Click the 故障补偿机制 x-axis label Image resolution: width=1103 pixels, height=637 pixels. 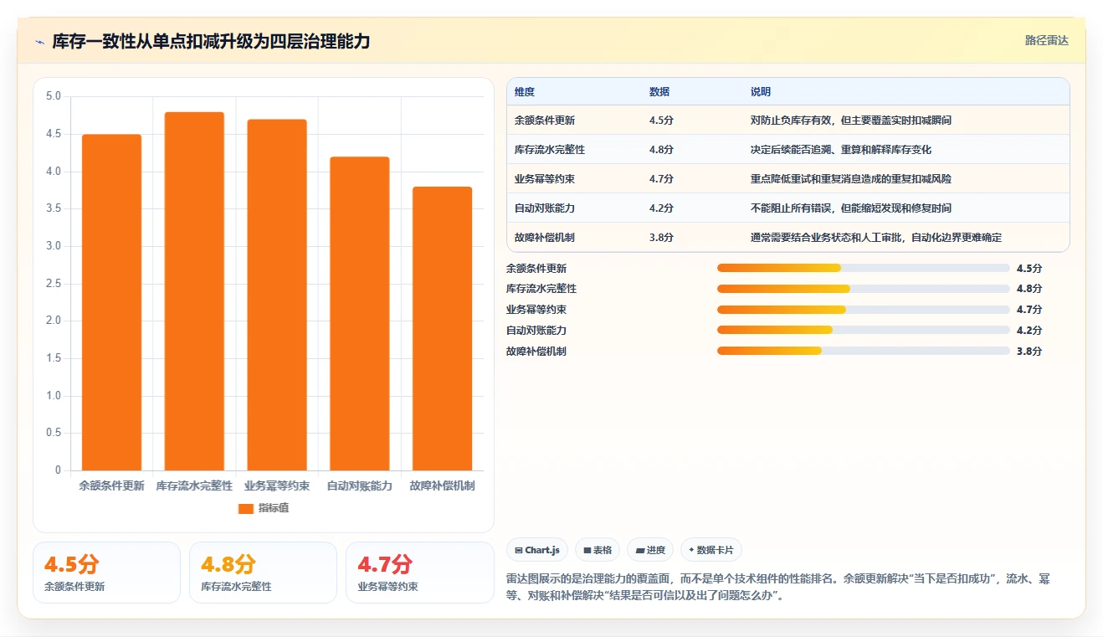443,485
